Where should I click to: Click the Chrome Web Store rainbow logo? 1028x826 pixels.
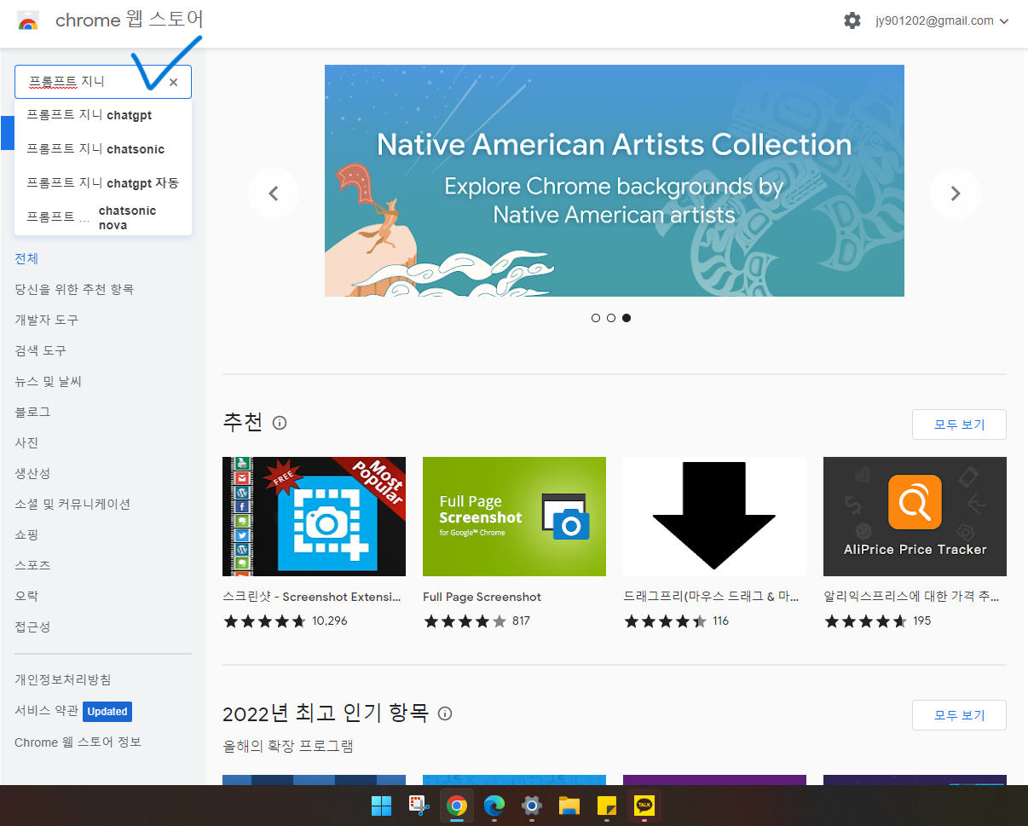27,21
